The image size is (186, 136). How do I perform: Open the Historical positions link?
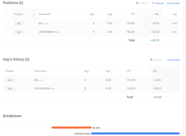[x=159, y=3]
